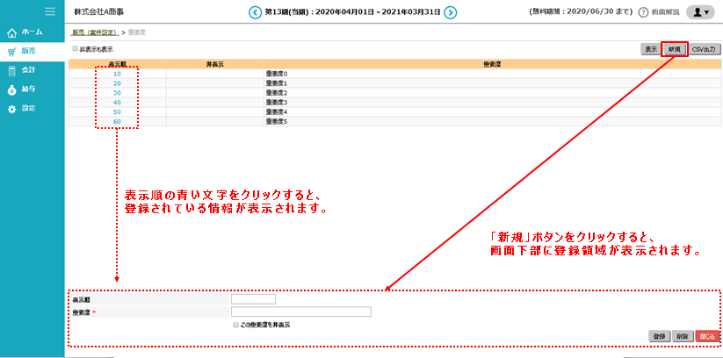Open the hamburger menu icon
Screen dimensions: 723x358
[50, 11]
